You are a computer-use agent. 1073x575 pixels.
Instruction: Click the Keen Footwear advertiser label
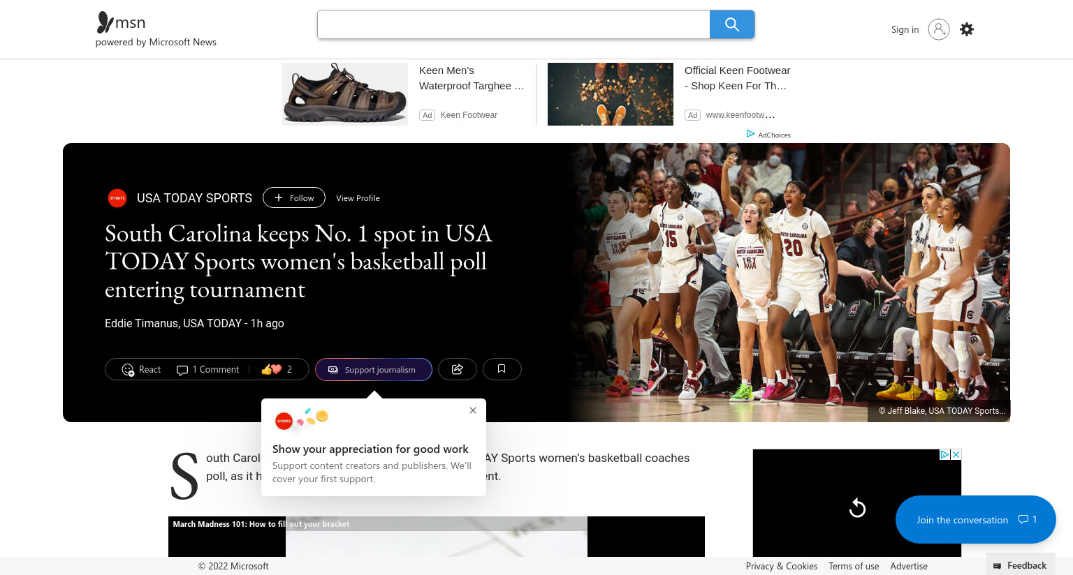(x=469, y=115)
